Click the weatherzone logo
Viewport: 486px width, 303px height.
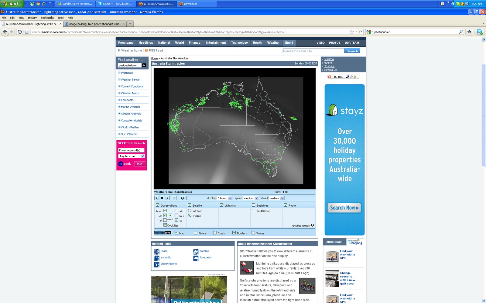coord(163,233)
